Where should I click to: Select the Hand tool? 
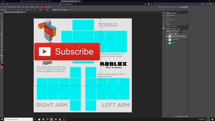2,58
